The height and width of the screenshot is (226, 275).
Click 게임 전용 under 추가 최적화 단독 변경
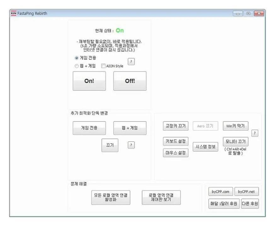(89, 128)
